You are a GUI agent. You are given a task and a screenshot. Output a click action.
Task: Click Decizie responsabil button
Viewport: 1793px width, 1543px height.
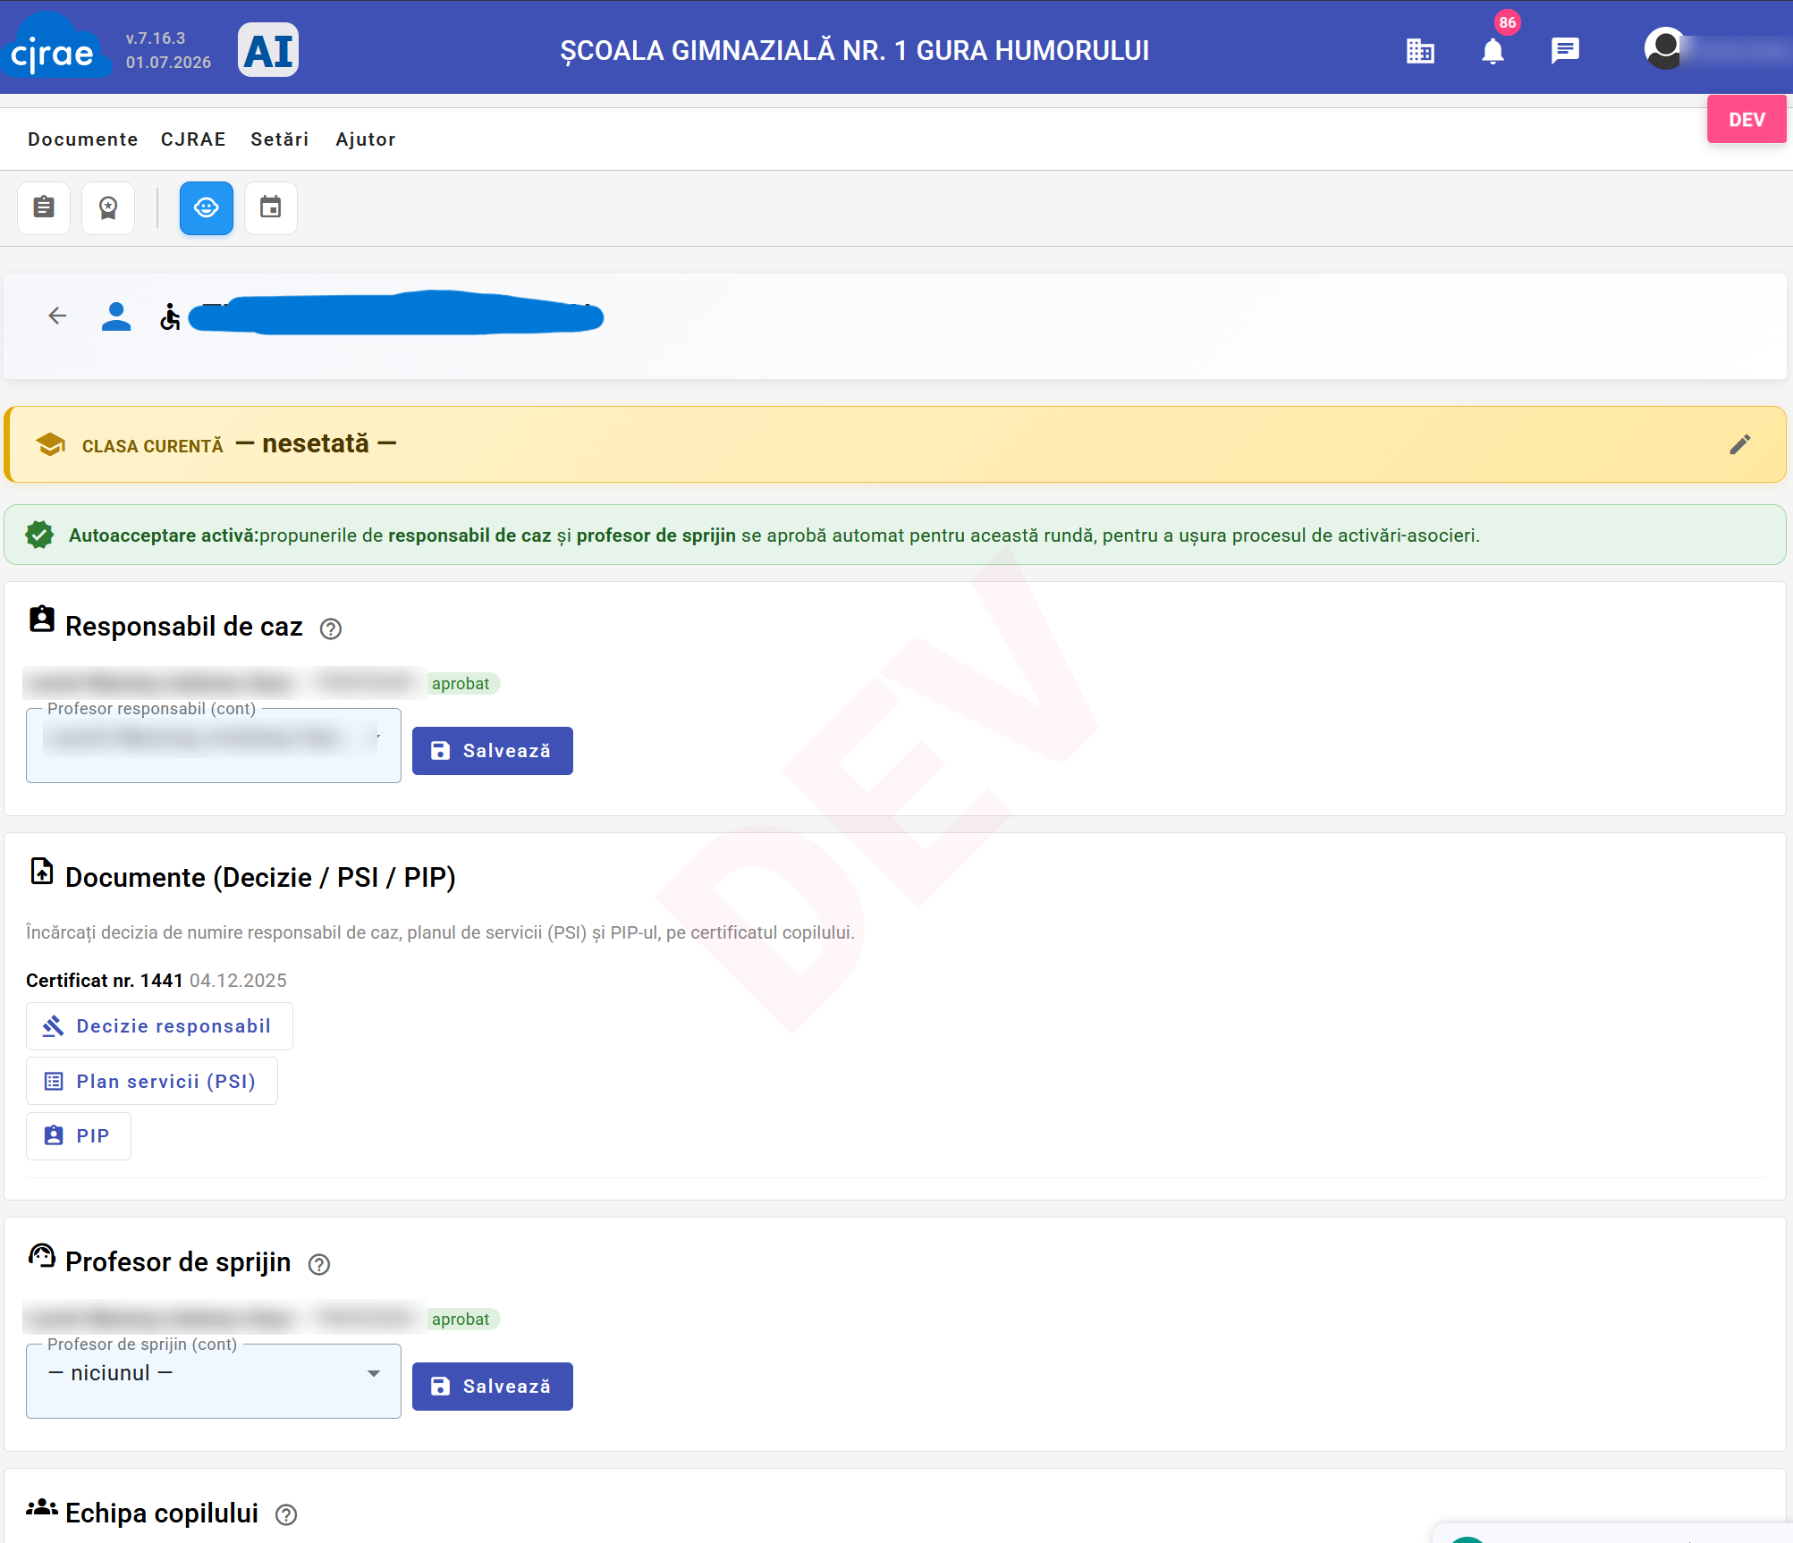click(x=159, y=1026)
